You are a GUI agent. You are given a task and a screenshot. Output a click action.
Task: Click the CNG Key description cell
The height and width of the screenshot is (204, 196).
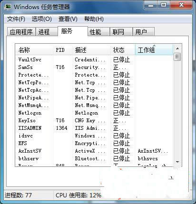coord(90,120)
